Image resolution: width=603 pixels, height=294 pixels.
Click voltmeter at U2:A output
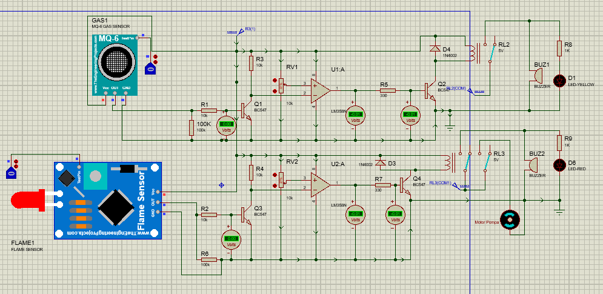pyautogui.click(x=355, y=215)
